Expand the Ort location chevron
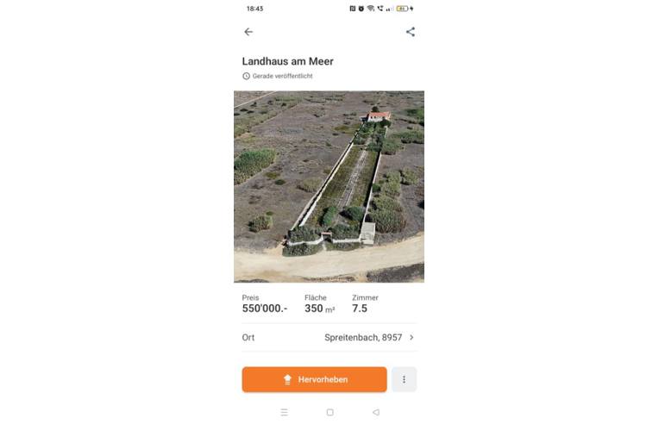 click(411, 337)
